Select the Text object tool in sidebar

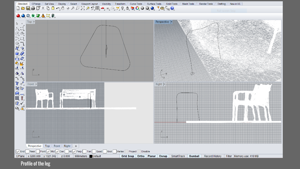[x=17, y=84]
